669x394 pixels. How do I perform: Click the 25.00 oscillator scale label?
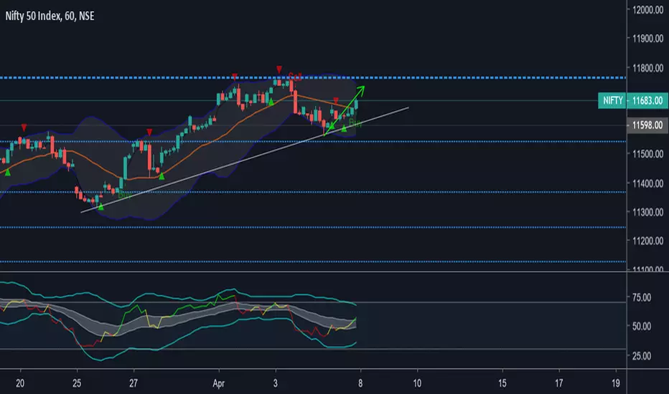pos(641,356)
